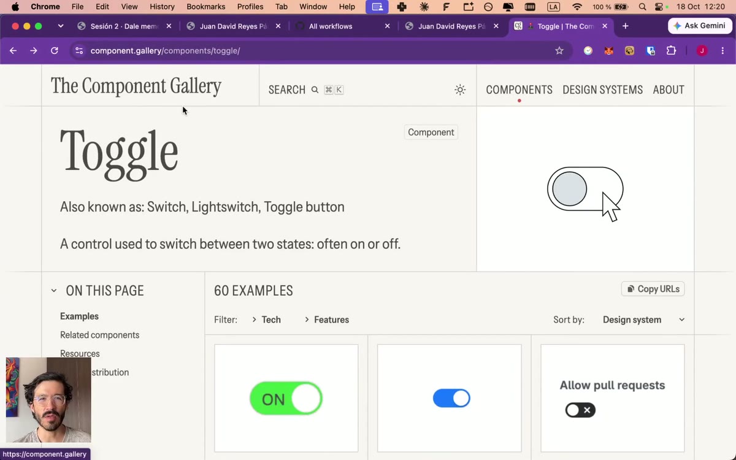The width and height of the screenshot is (736, 460).
Task: Open the Extensions puzzle icon
Action: 672,51
